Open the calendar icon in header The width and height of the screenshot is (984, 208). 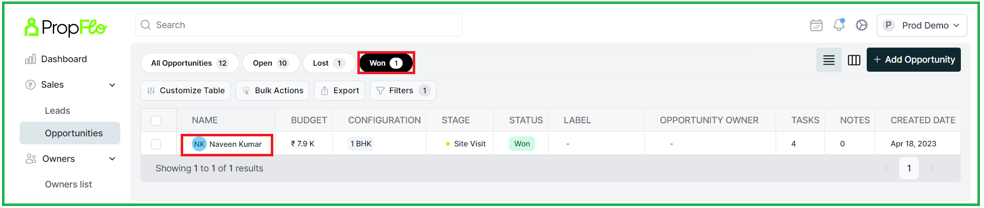coord(816,25)
